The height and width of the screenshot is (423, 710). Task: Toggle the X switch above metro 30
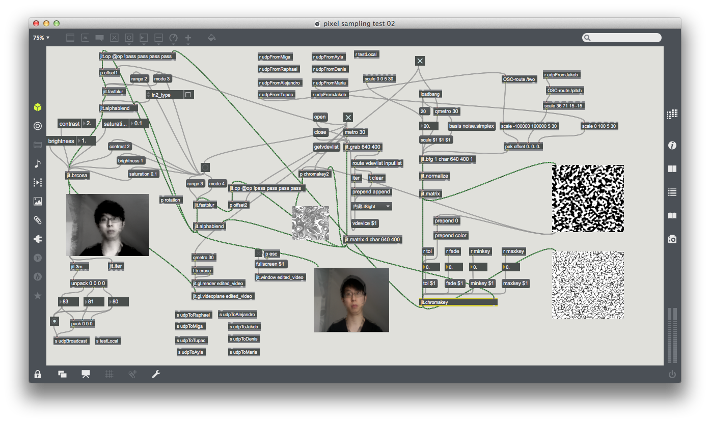coord(348,117)
